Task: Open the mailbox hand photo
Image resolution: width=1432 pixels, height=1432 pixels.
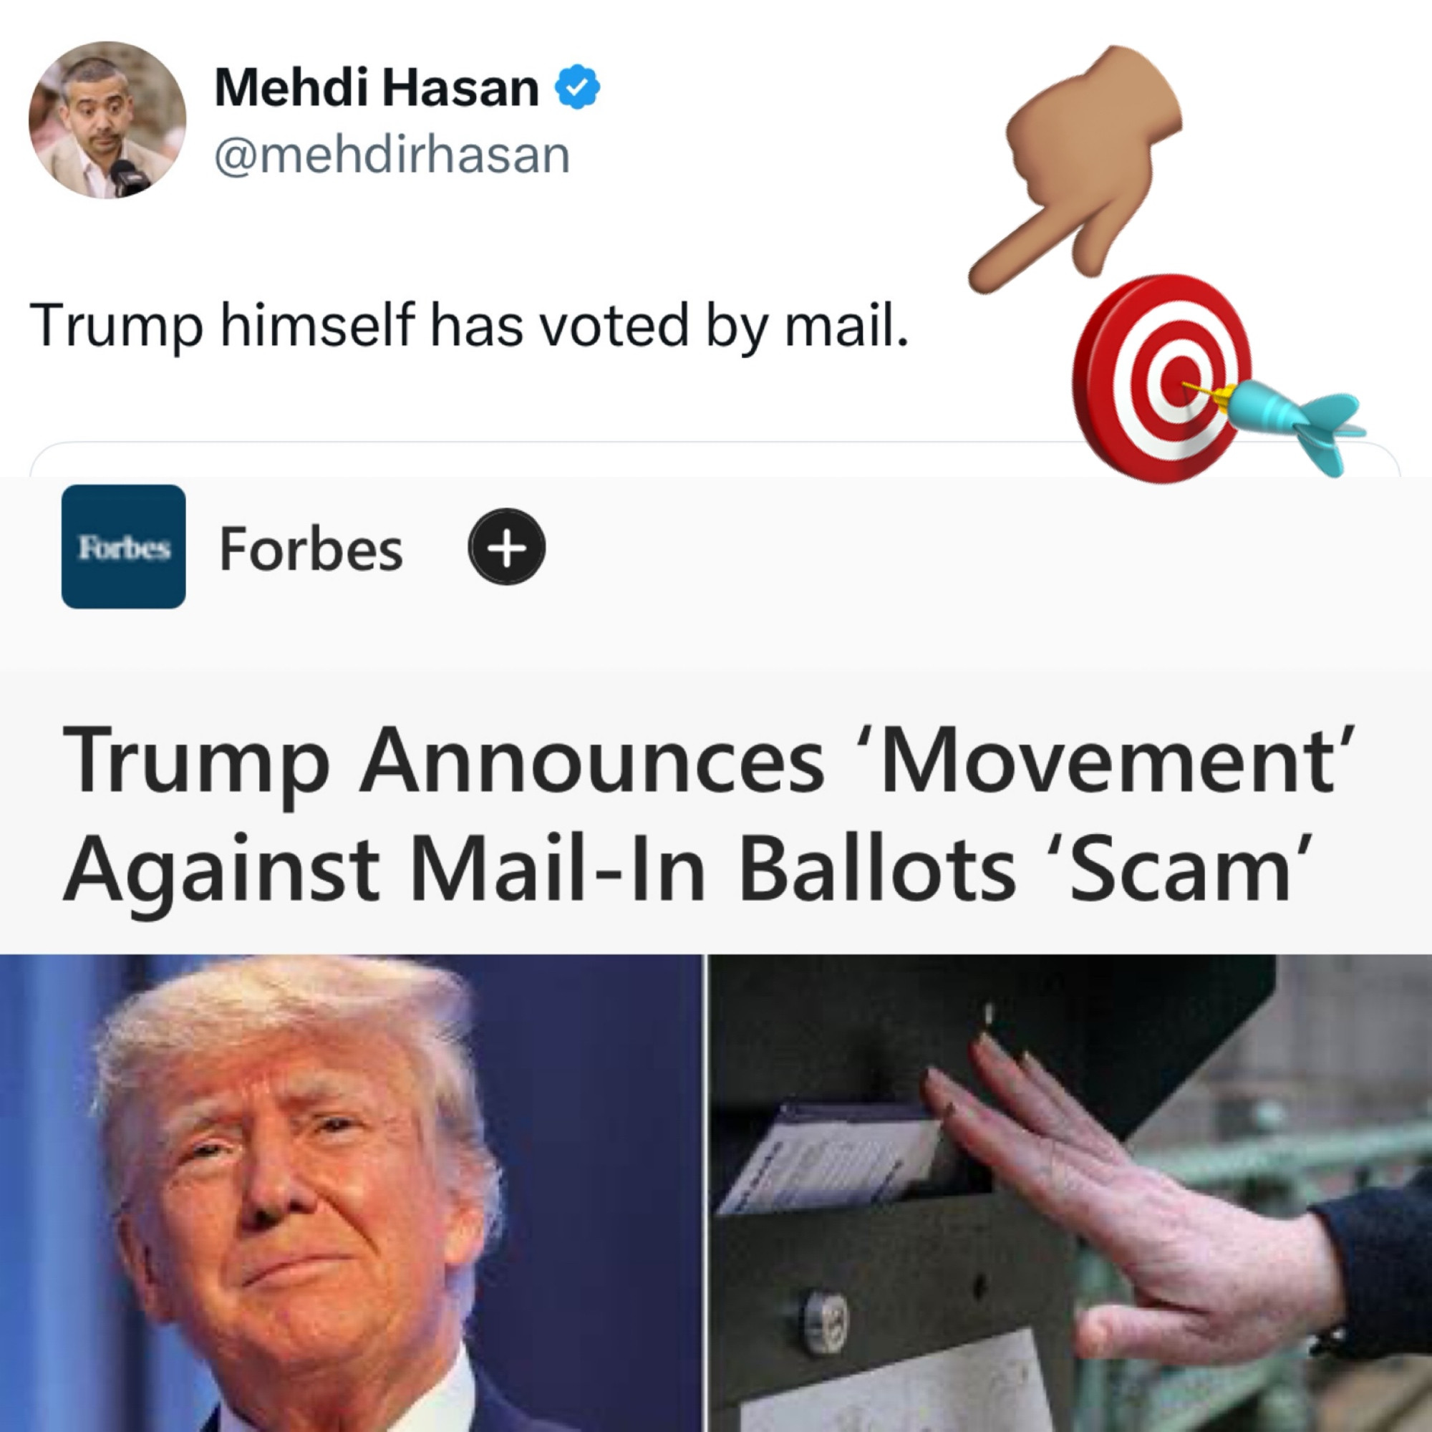Action: pos(1070,1194)
